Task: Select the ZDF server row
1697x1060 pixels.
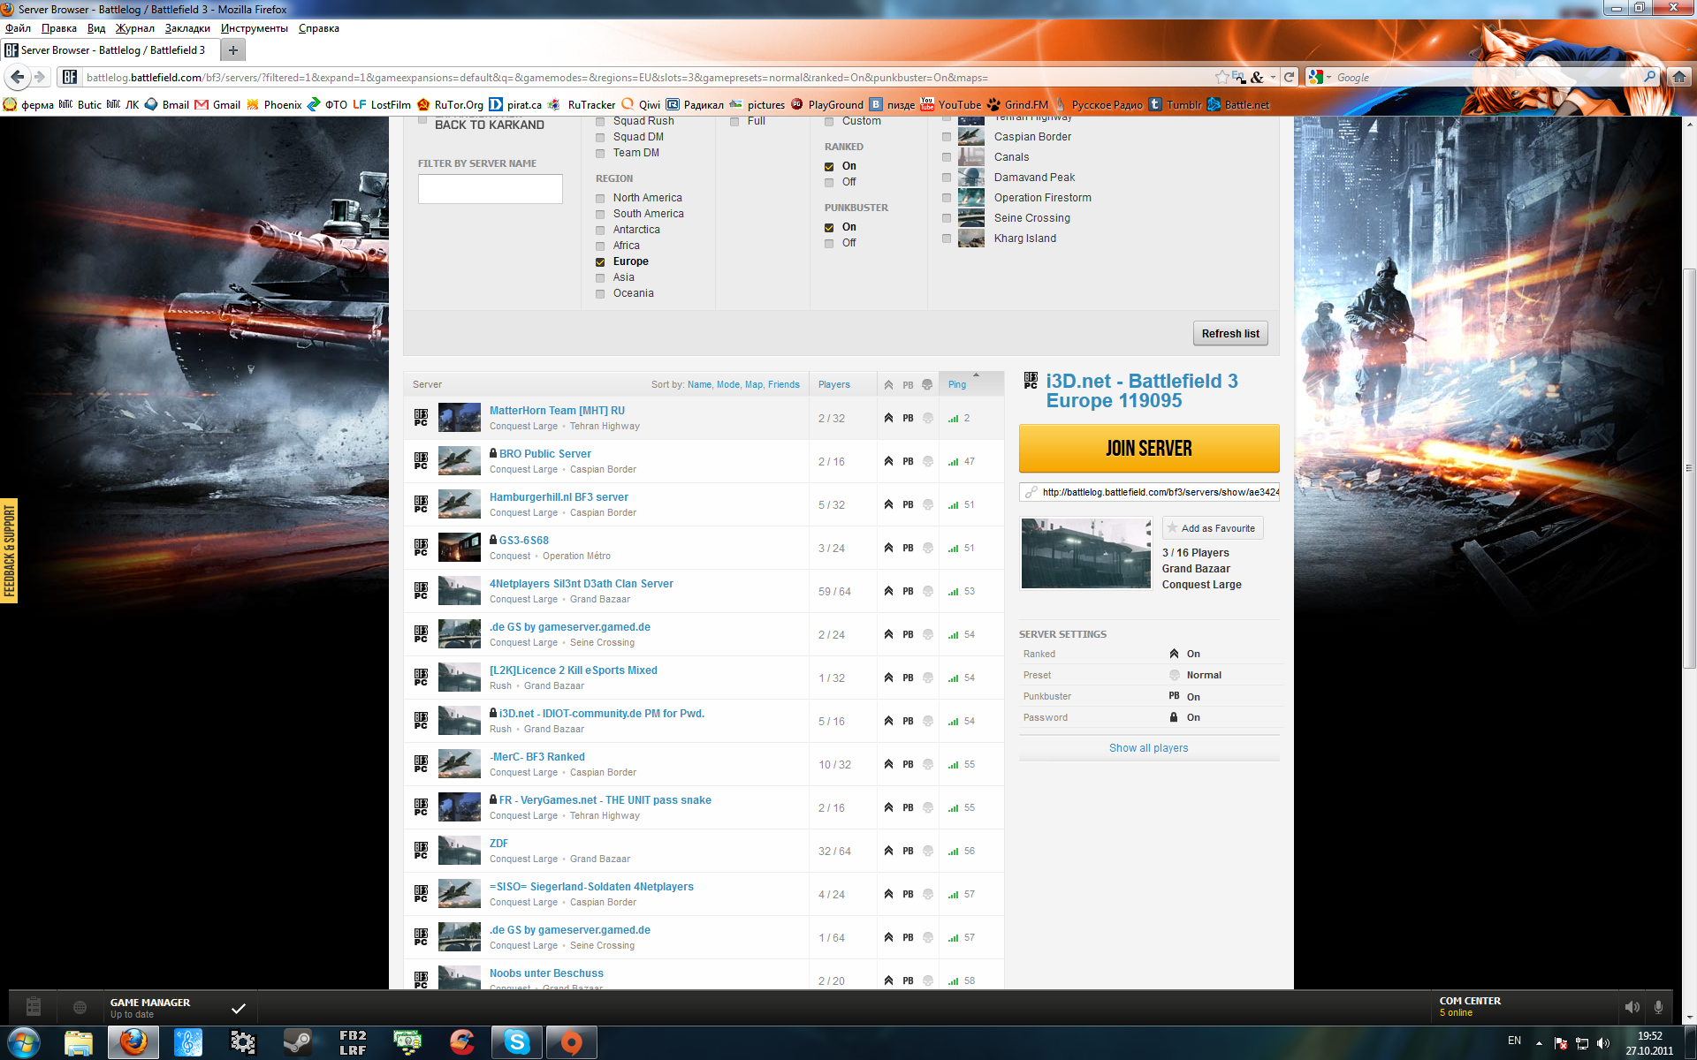Action: point(704,851)
